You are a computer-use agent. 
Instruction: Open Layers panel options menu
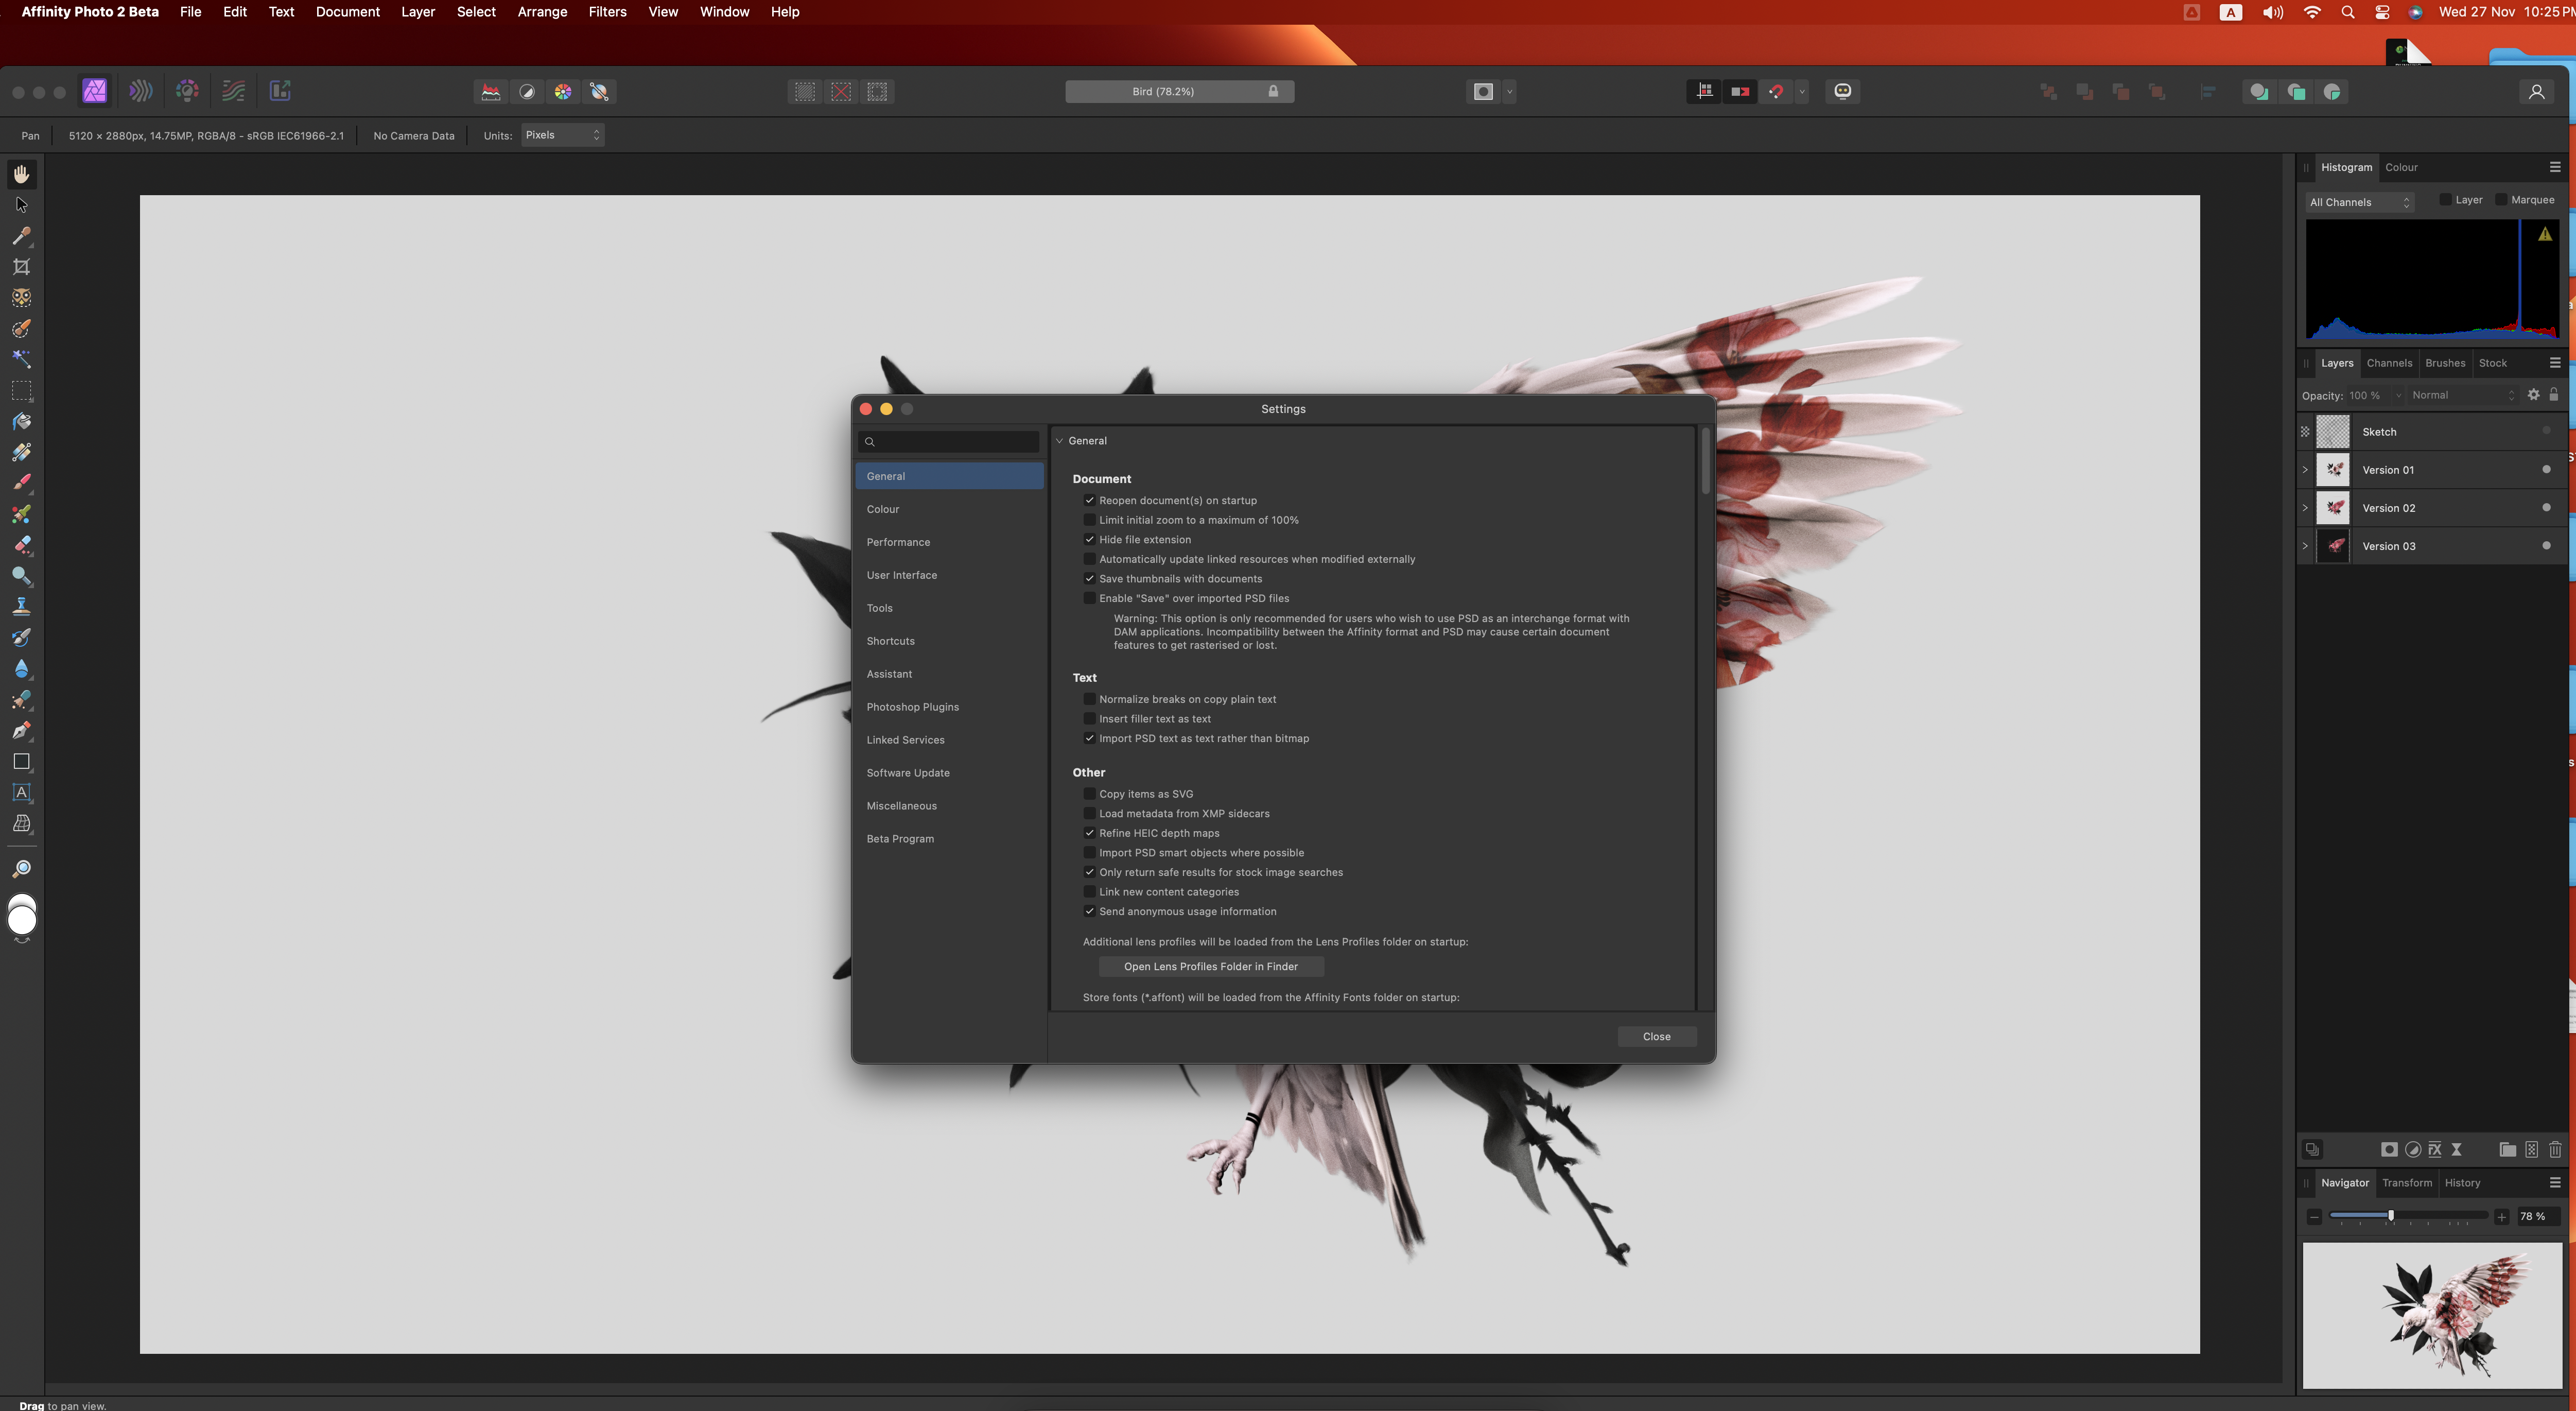2555,363
